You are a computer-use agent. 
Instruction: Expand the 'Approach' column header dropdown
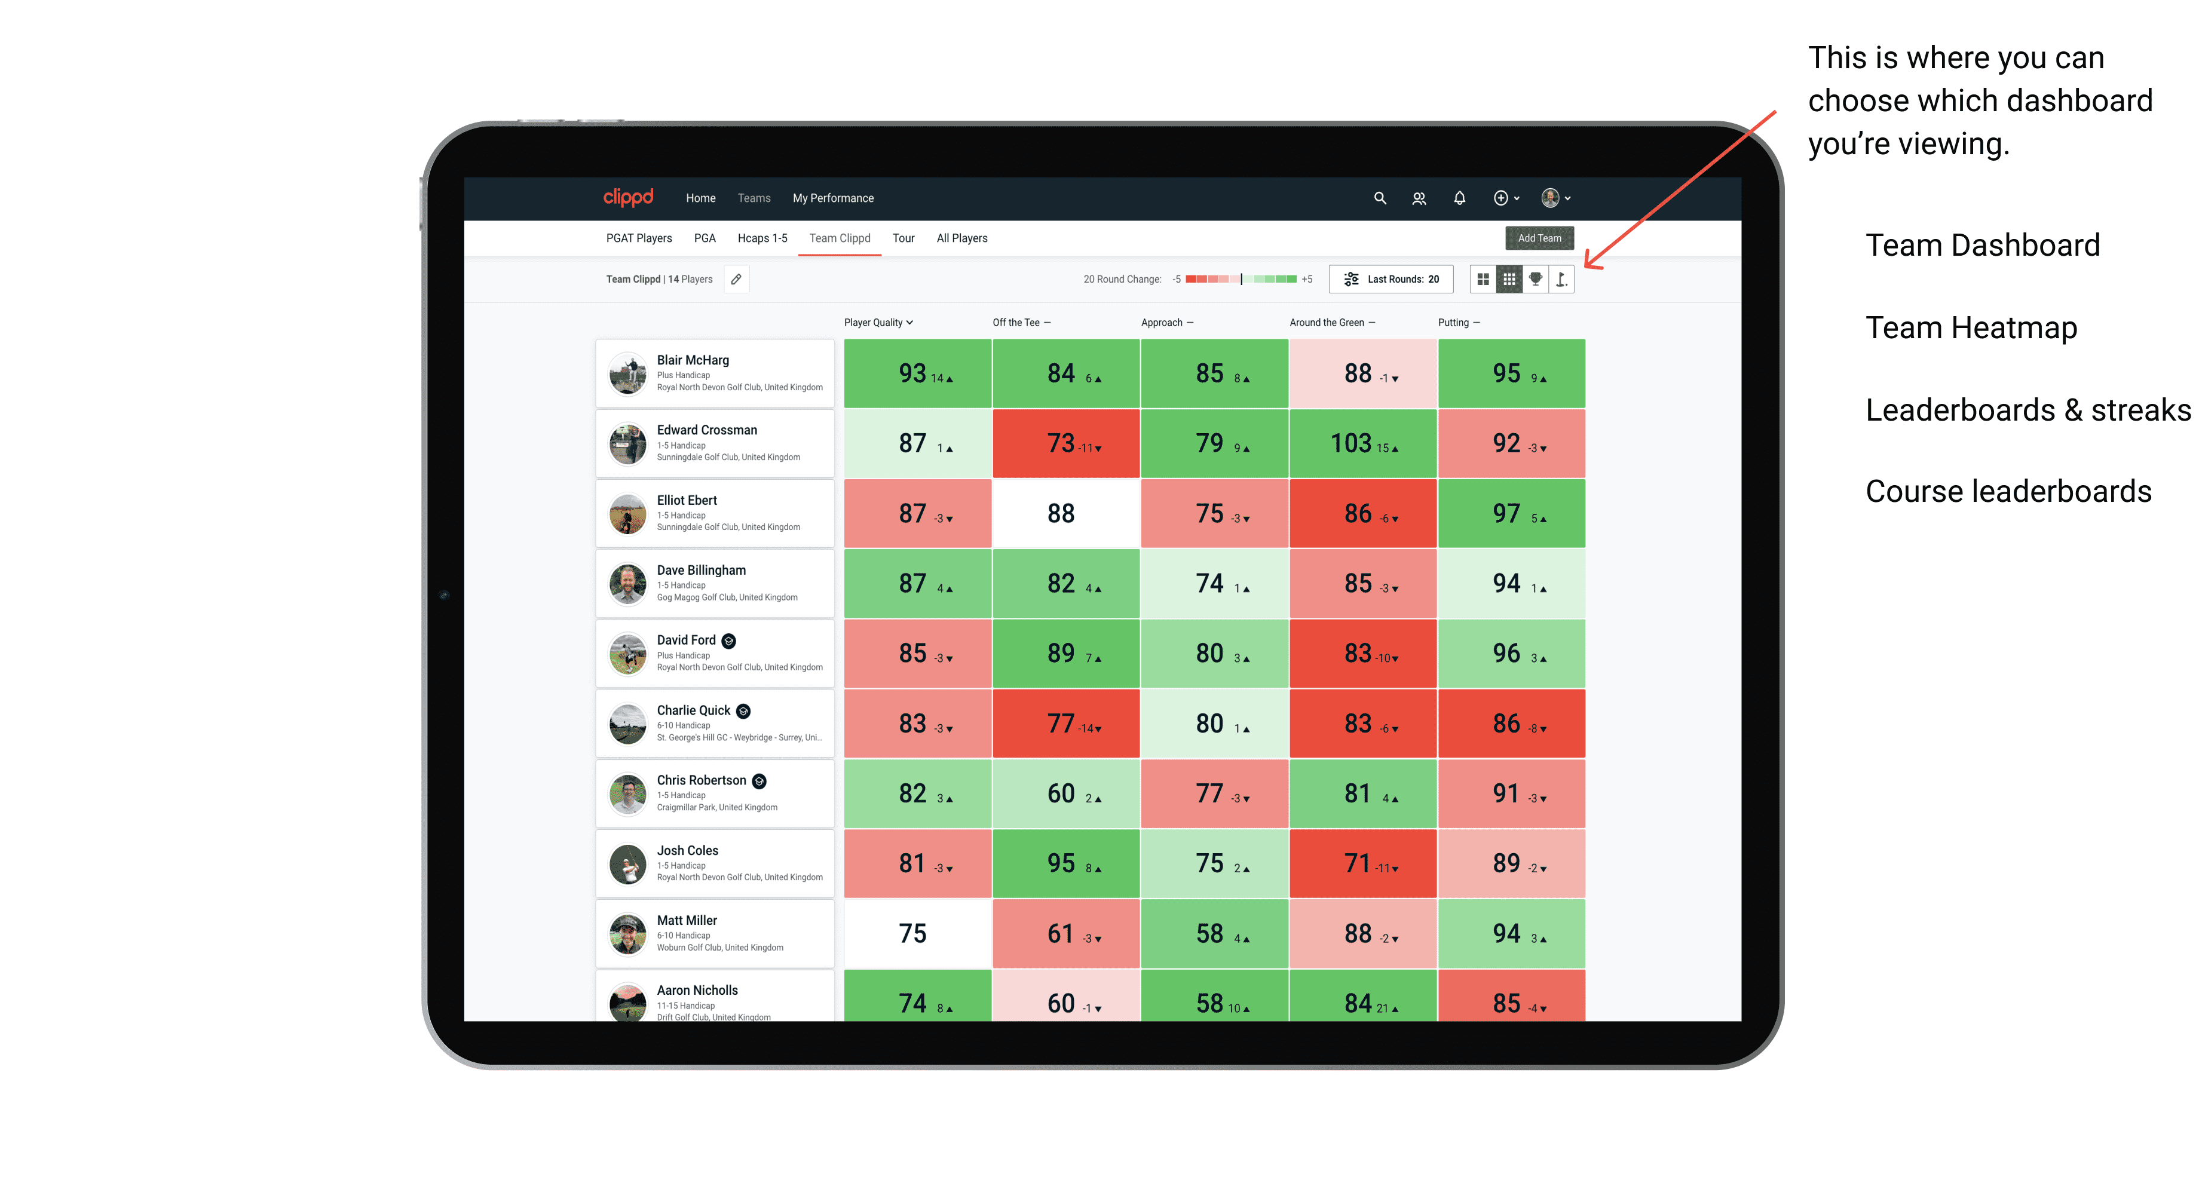[1194, 322]
